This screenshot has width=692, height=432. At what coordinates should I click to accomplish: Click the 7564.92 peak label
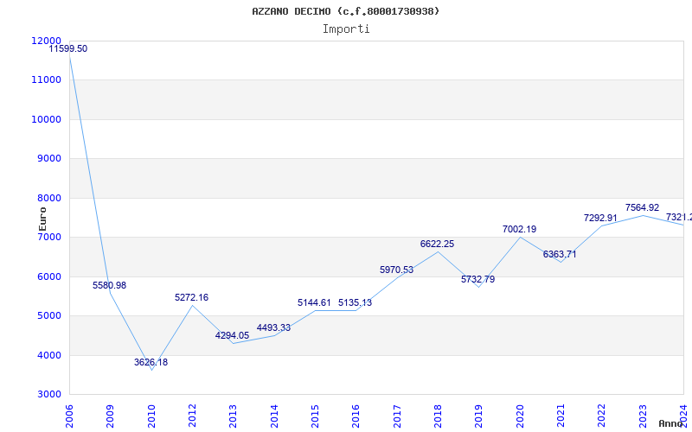(642, 208)
